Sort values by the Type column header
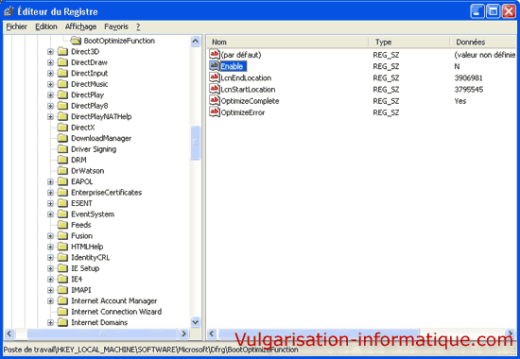Viewport: 520px width, 359px height. pyautogui.click(x=409, y=43)
